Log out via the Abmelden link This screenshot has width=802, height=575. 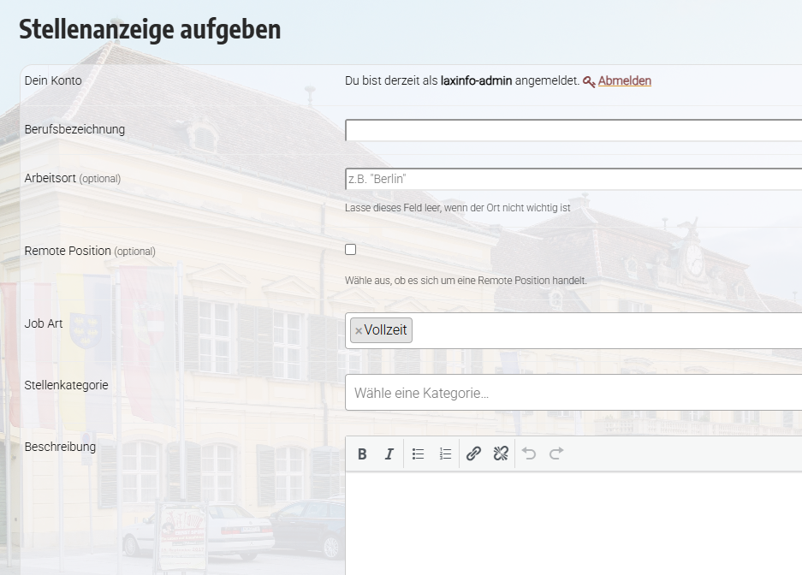[x=625, y=81]
